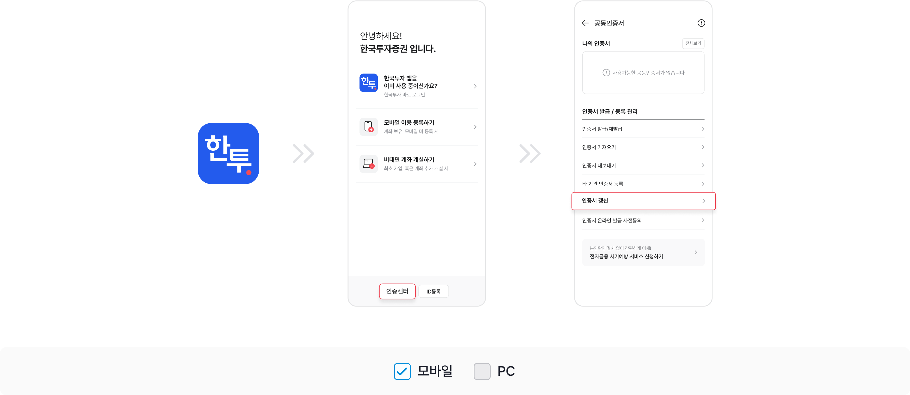Expand the 한국투자 바로 로그인 chevron
910x395 pixels.
(475, 86)
